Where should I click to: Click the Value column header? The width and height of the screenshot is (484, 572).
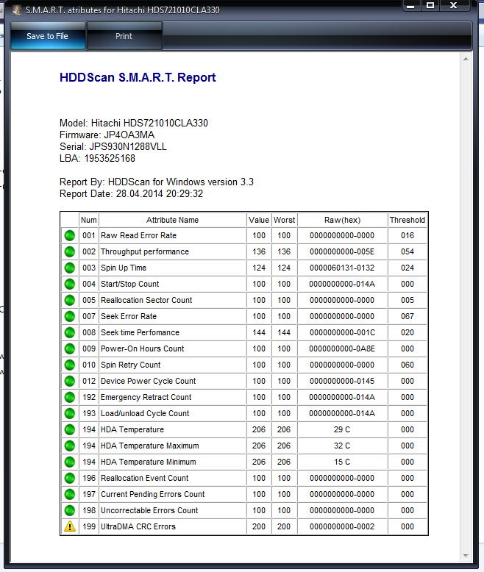click(x=259, y=220)
